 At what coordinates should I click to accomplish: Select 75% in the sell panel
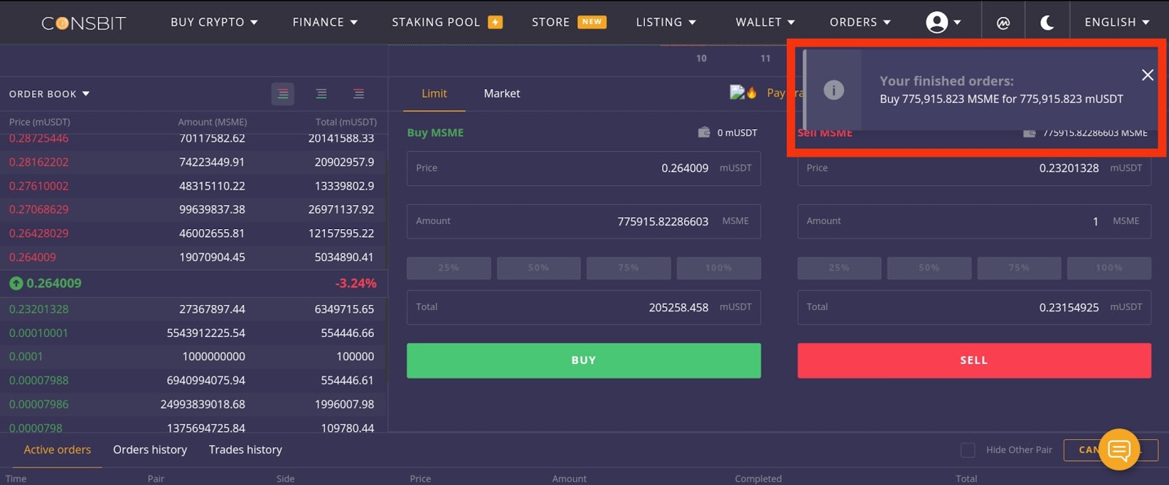1018,268
